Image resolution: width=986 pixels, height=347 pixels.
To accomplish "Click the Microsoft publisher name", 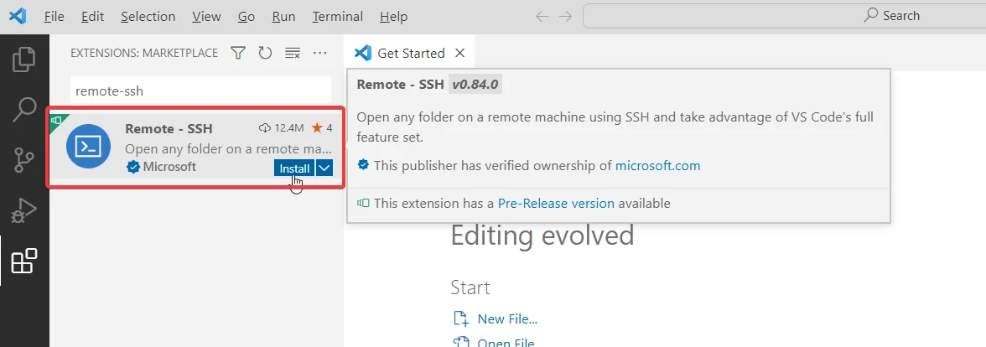I will click(x=169, y=167).
